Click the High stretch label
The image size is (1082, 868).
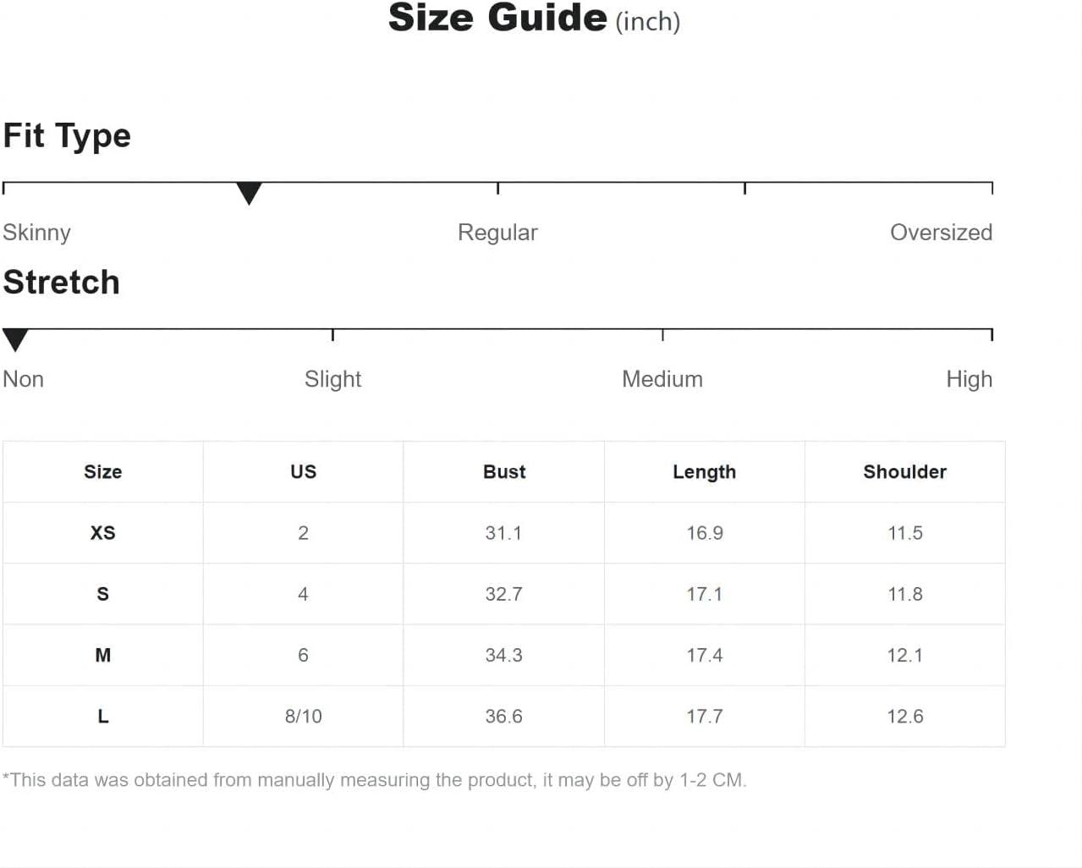(x=969, y=379)
